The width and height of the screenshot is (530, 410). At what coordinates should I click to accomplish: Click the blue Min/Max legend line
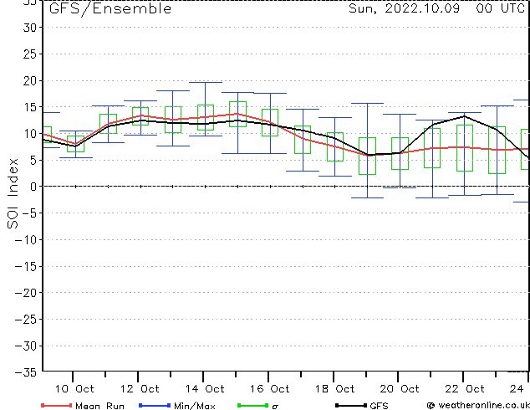[x=155, y=405]
